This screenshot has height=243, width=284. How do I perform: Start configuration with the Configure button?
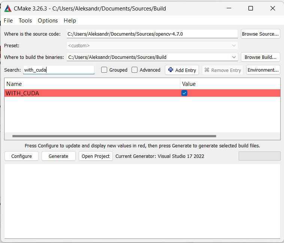coord(22,156)
